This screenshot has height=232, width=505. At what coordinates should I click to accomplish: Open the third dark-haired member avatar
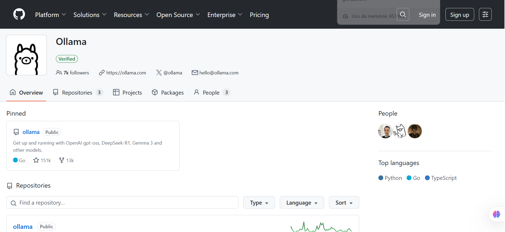415,131
